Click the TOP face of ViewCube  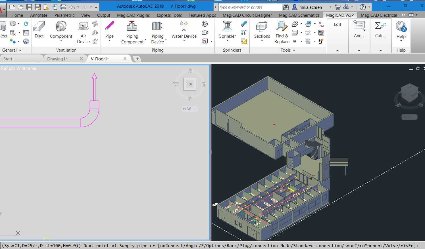point(190,84)
